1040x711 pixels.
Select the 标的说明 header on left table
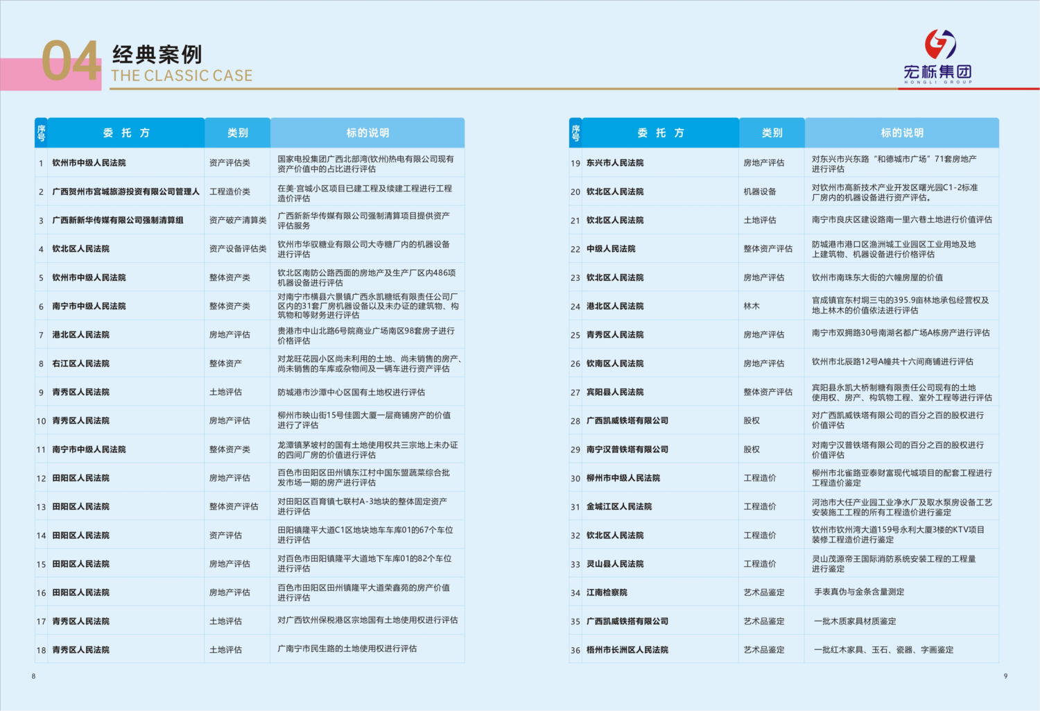(x=367, y=132)
